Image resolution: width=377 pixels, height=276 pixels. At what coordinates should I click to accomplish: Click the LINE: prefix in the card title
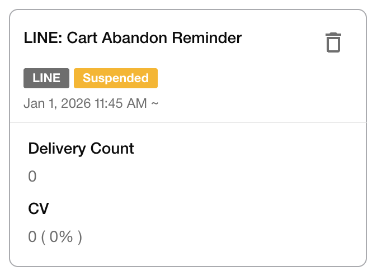click(43, 39)
